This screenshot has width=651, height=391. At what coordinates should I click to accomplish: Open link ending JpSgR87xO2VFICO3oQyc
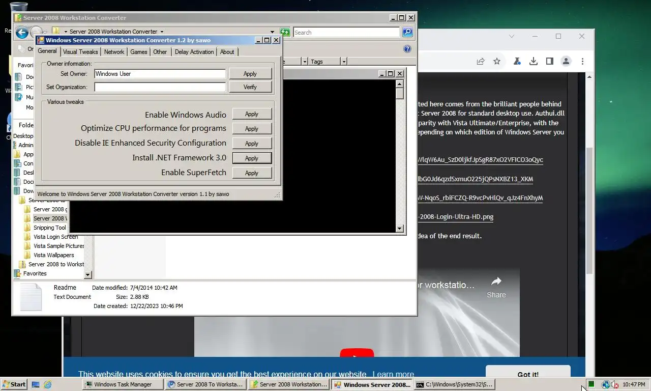[x=481, y=160]
